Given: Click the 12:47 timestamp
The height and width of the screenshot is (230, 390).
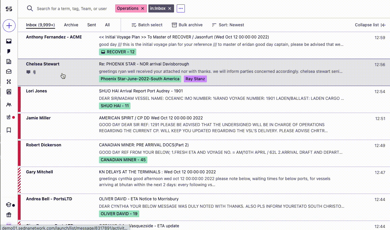Looking at the screenshot, I should coord(380,173).
